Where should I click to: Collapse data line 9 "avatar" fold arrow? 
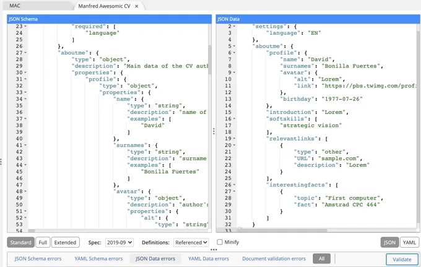click(x=235, y=72)
